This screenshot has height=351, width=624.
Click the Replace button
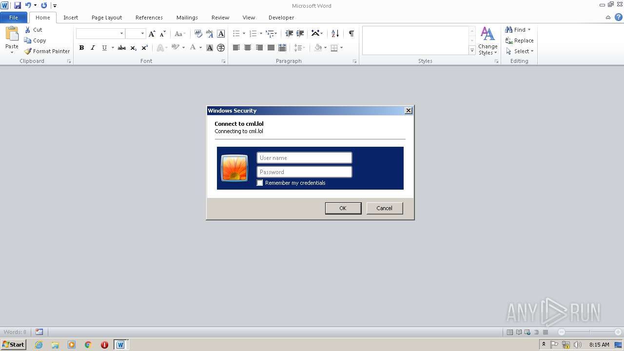(520, 40)
